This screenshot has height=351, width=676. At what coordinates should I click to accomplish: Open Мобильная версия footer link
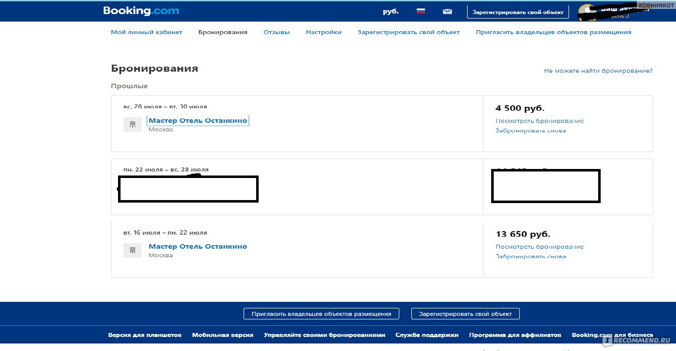222,335
